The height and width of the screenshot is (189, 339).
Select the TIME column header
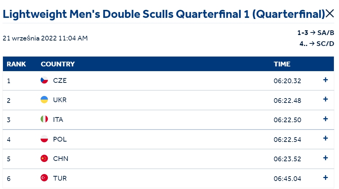pos(282,64)
